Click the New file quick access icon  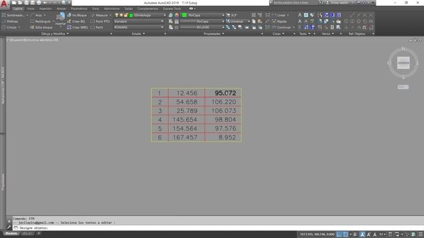click(x=14, y=3)
